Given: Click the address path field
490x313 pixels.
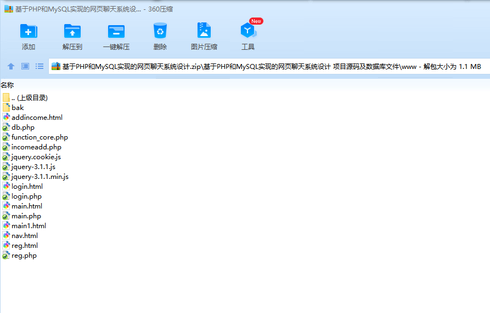Looking at the screenshot, I should [x=269, y=66].
